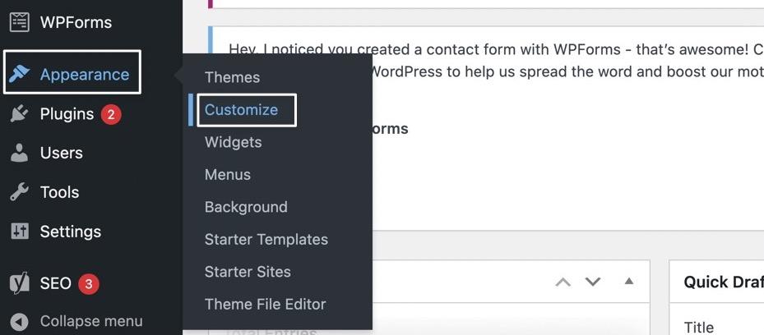Screen dimensions: 764x335
Task: Open Starter Templates submenu item
Action: pyautogui.click(x=266, y=240)
